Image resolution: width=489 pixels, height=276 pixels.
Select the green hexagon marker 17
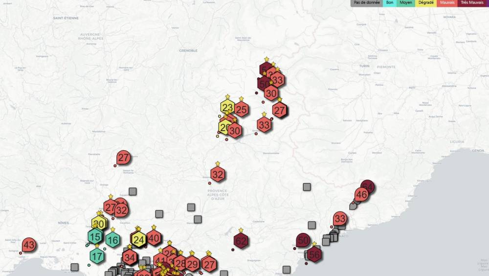[97, 255]
